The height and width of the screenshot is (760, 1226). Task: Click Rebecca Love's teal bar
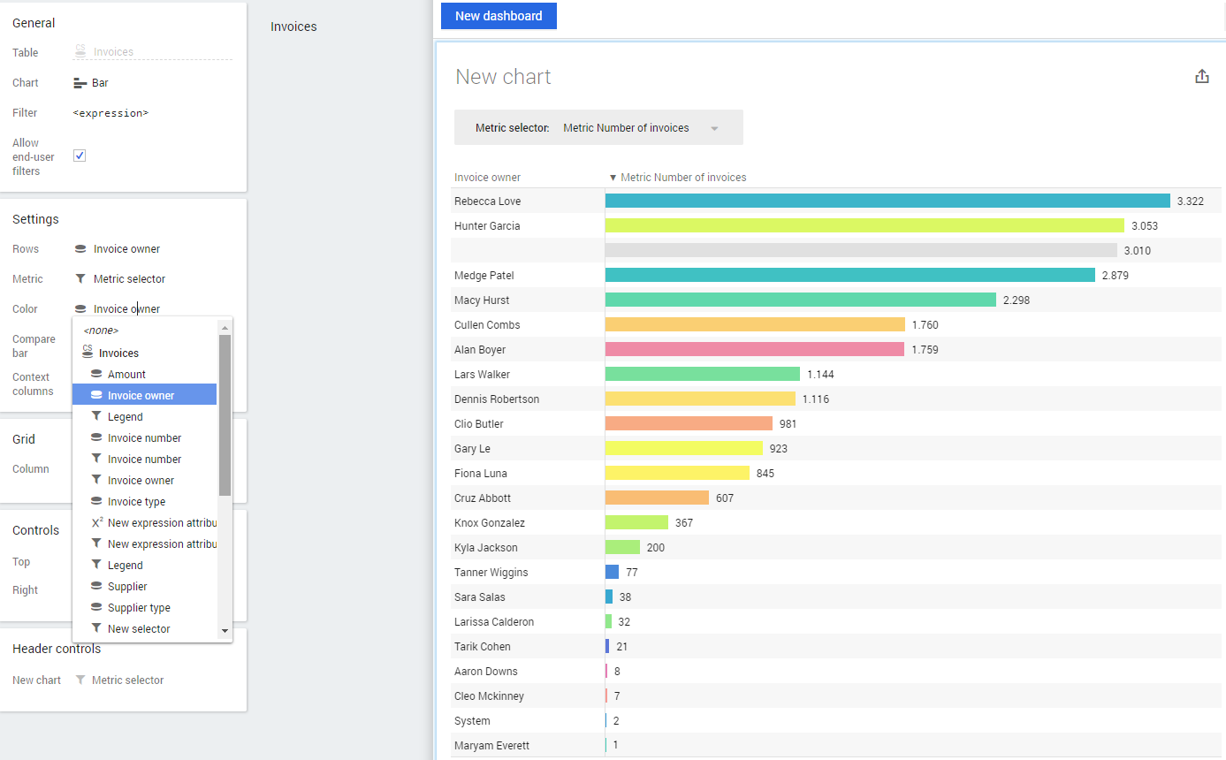point(887,201)
